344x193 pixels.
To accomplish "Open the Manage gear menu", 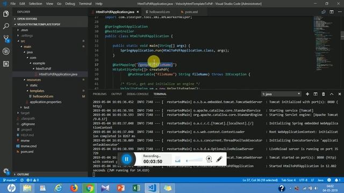I will 6,171.
